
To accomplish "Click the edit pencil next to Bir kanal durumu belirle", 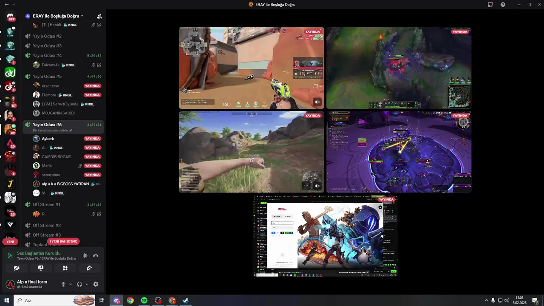I will [x=71, y=130].
